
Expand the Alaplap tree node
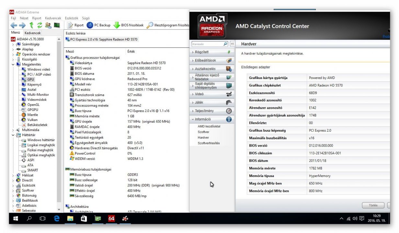(13, 49)
